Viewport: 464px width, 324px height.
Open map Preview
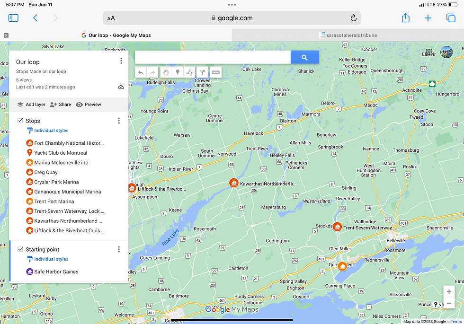coord(89,105)
